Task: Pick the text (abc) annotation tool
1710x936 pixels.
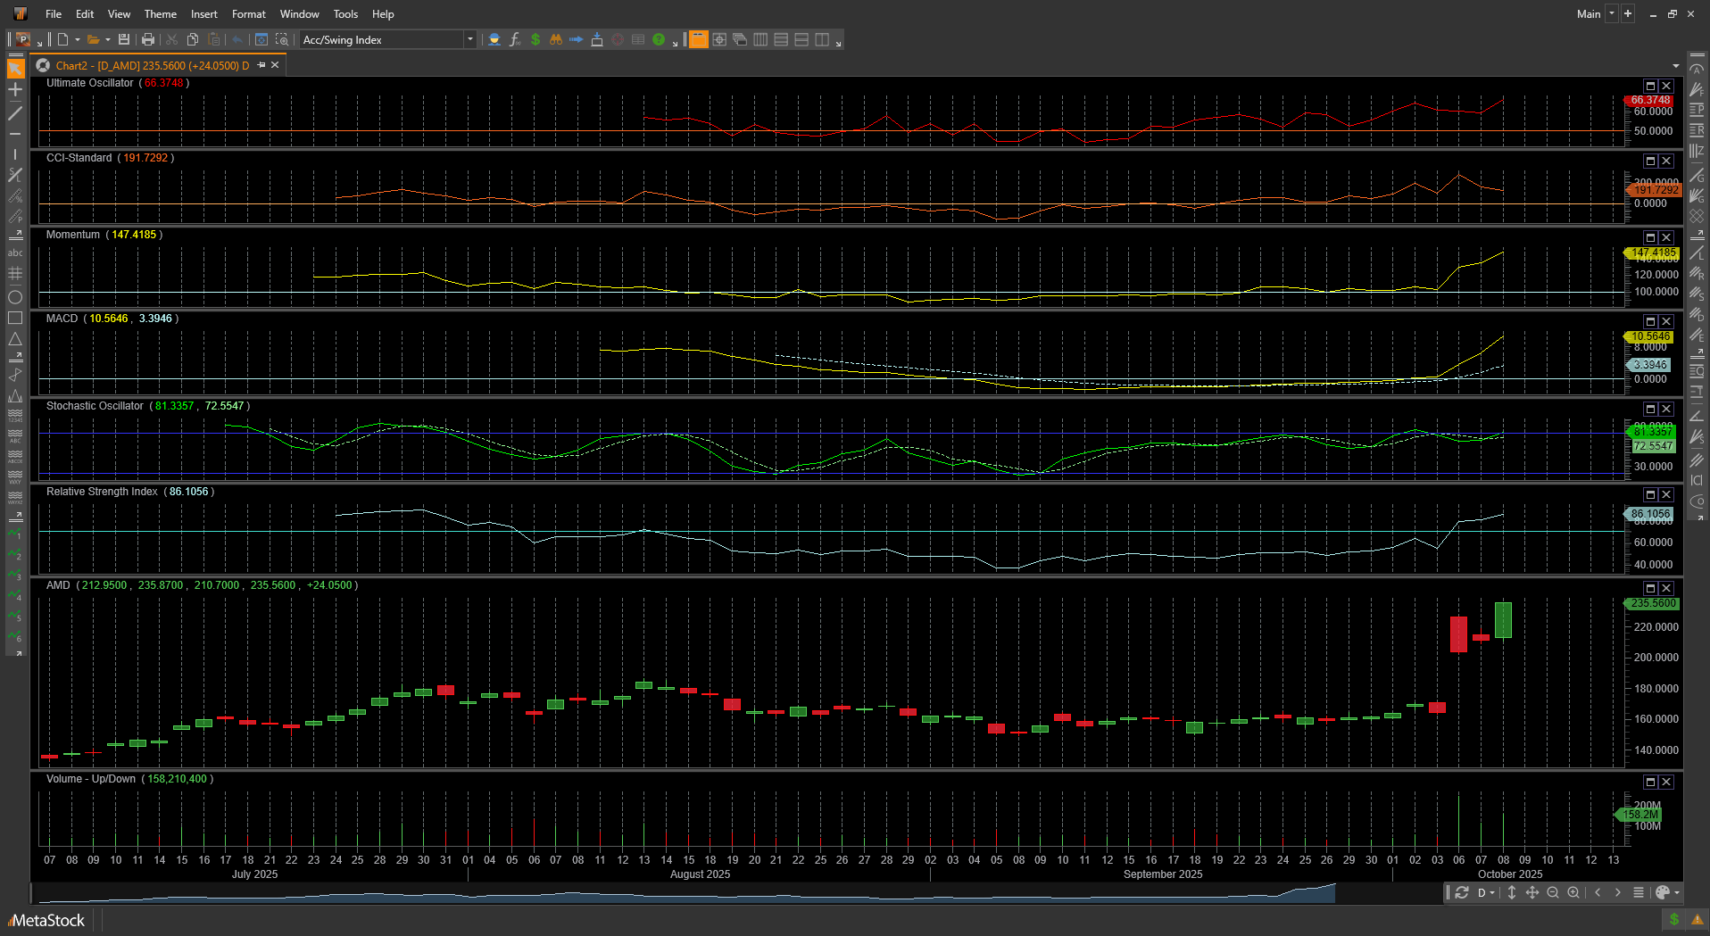Action: tap(15, 253)
